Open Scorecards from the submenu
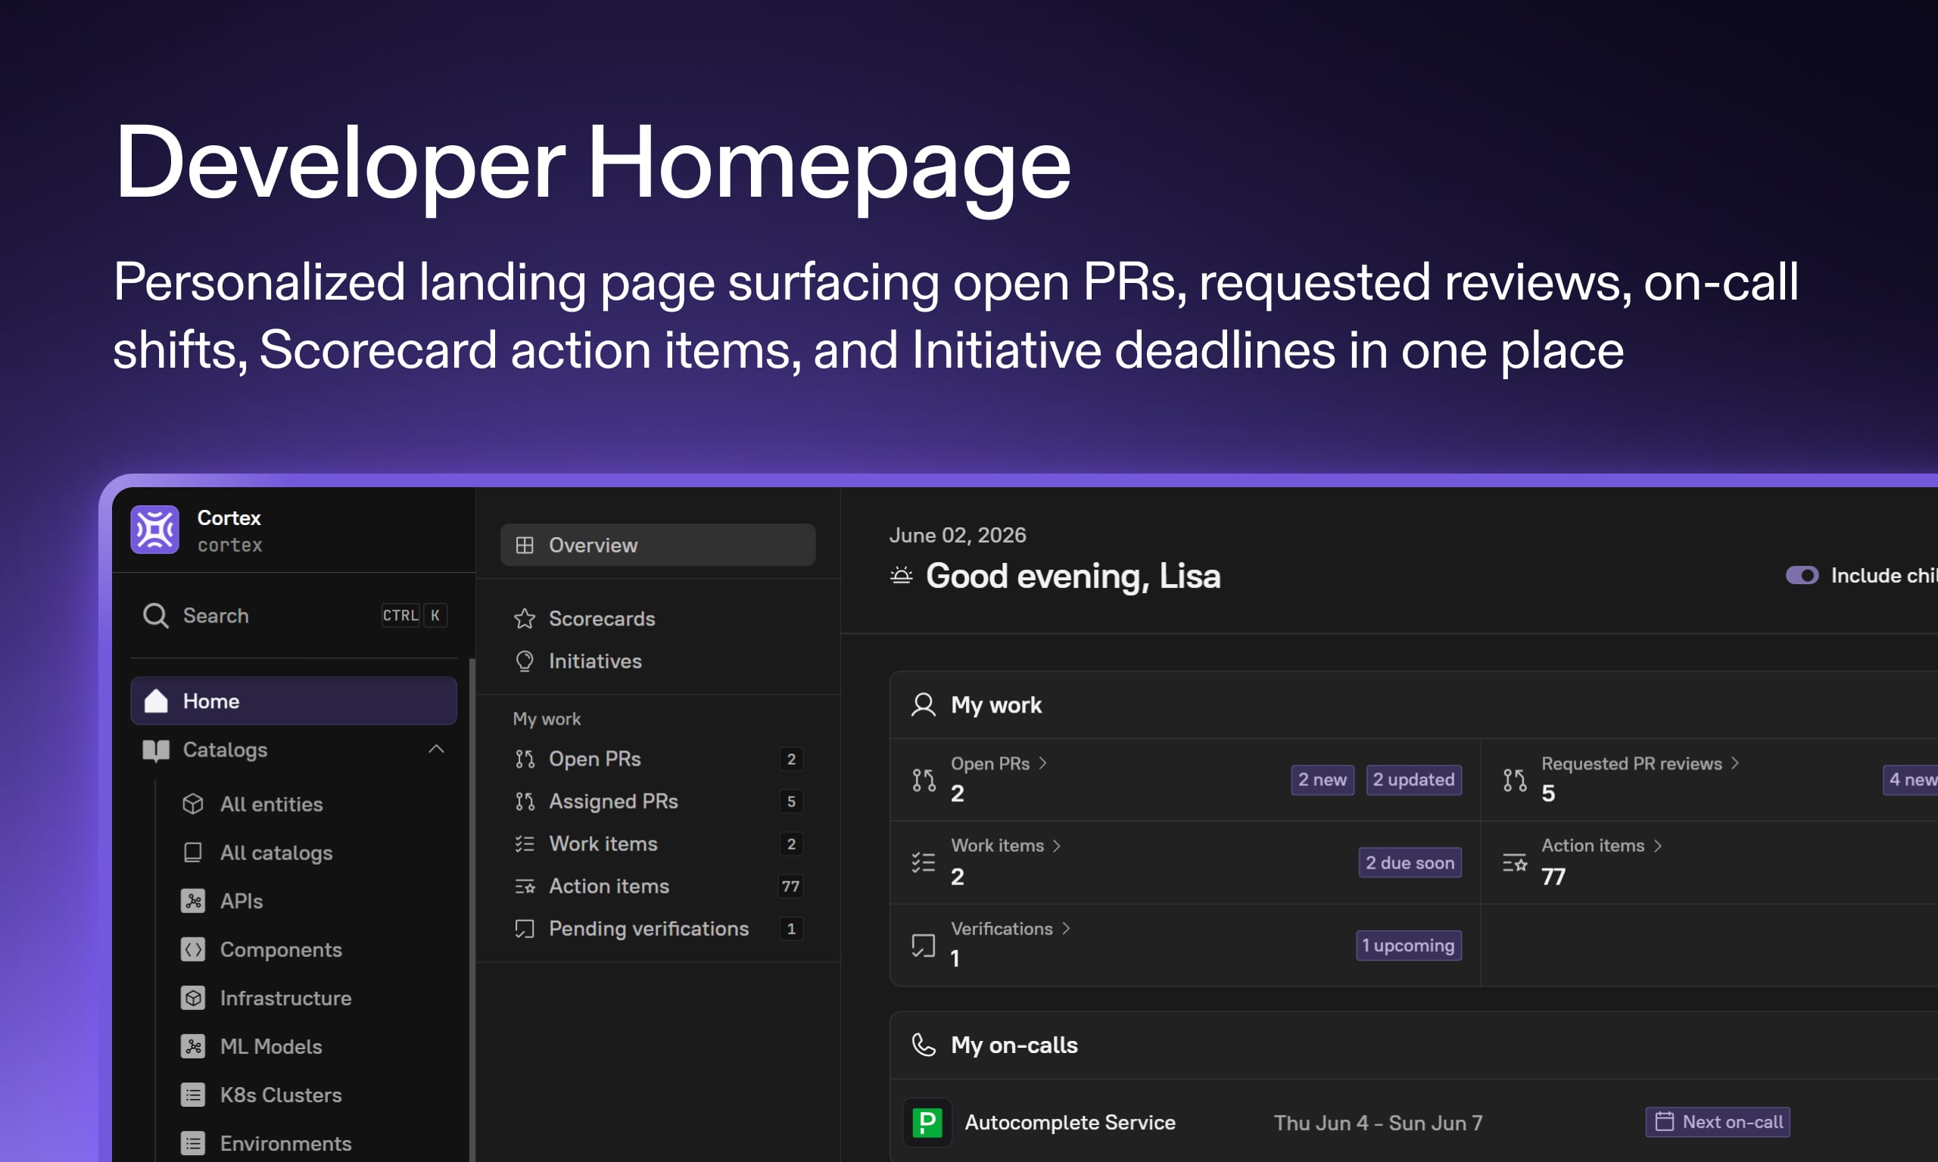Viewport: 1938px width, 1162px height. click(x=658, y=619)
